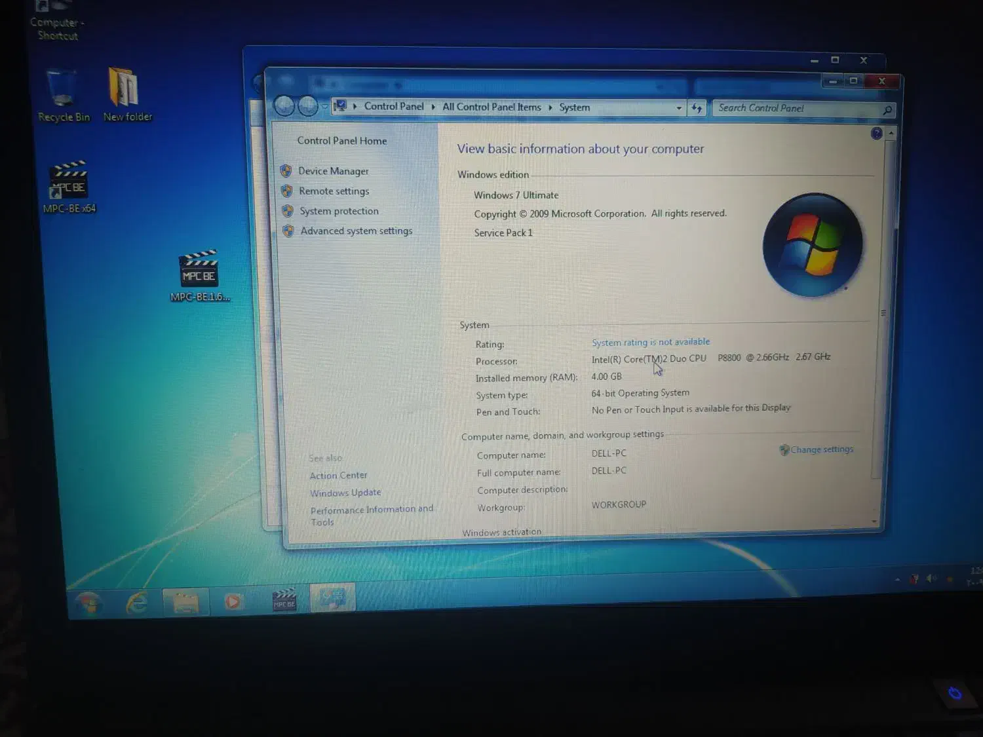The image size is (983, 737).
Task: Select the Computer - Shortcut desktop icon
Action: 57,21
